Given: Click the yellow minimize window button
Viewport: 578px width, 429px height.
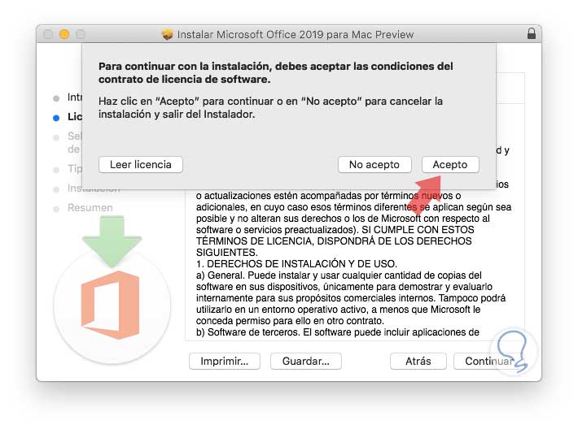Looking at the screenshot, I should tap(64, 34).
